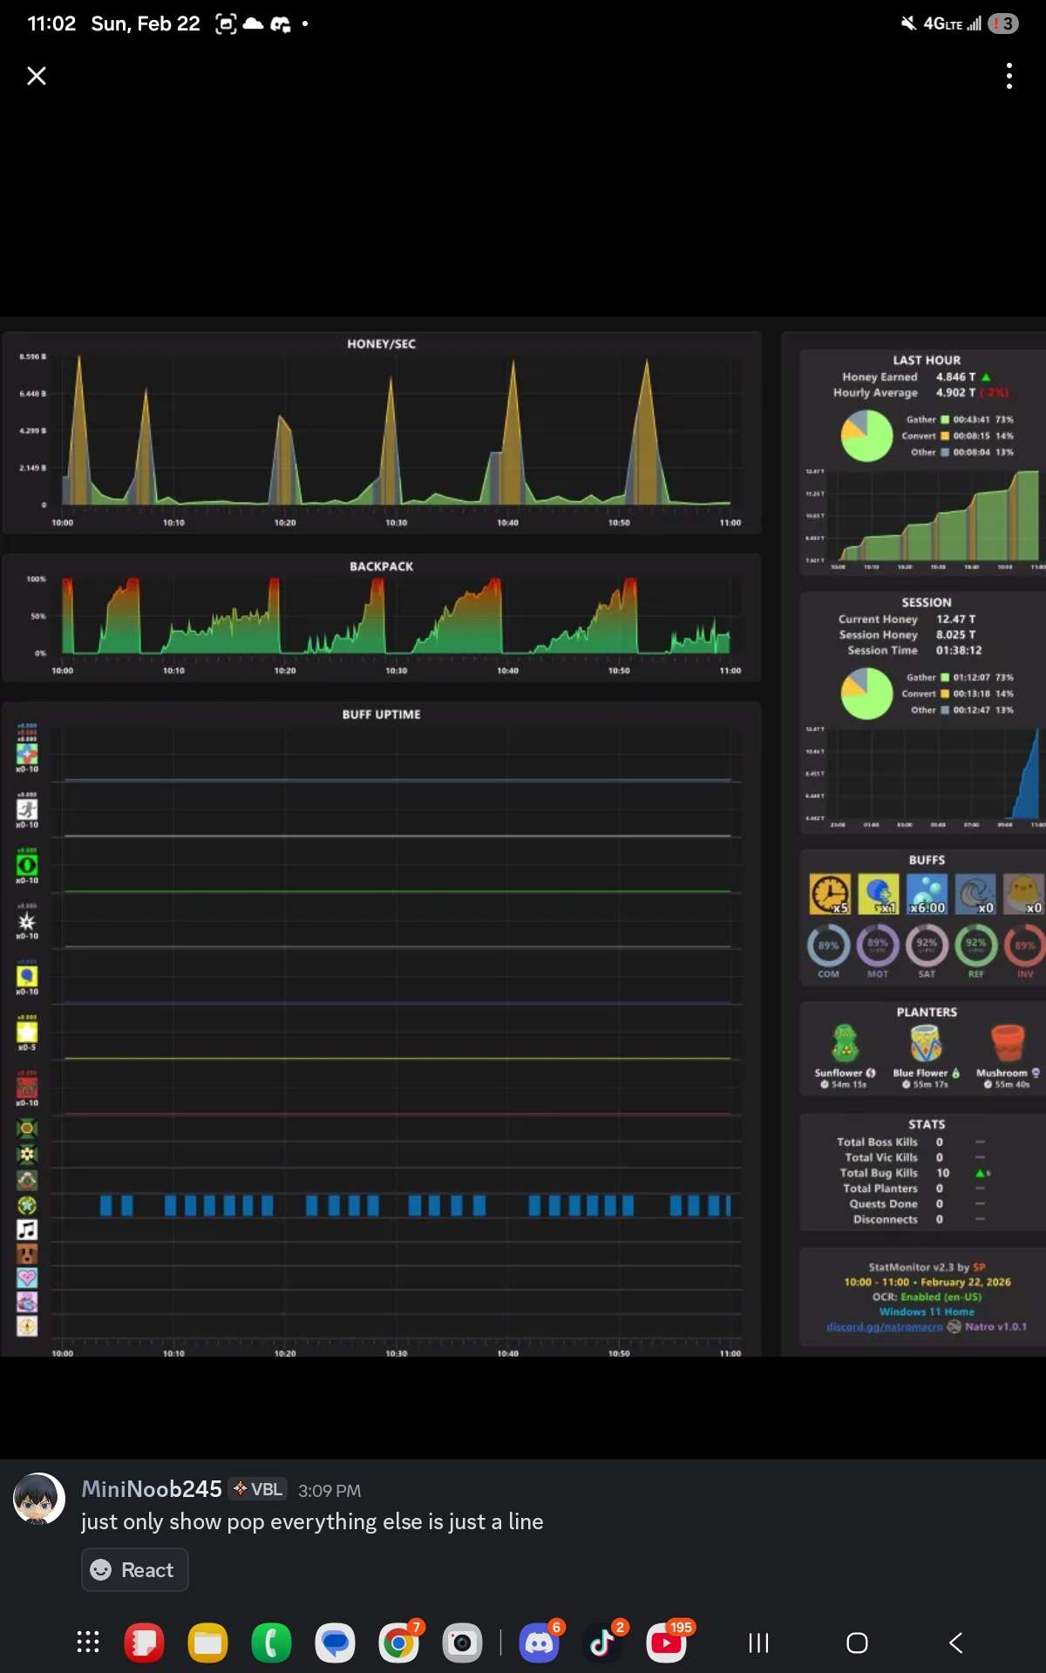This screenshot has width=1046, height=1673.
Task: Open MiniNoob245's avatar profile
Action: click(39, 1499)
